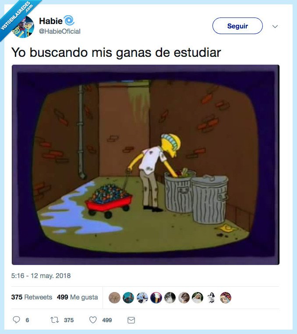Click the blue swirl badge beside Habie
Viewport: 297px width, 334px height.
(69, 21)
